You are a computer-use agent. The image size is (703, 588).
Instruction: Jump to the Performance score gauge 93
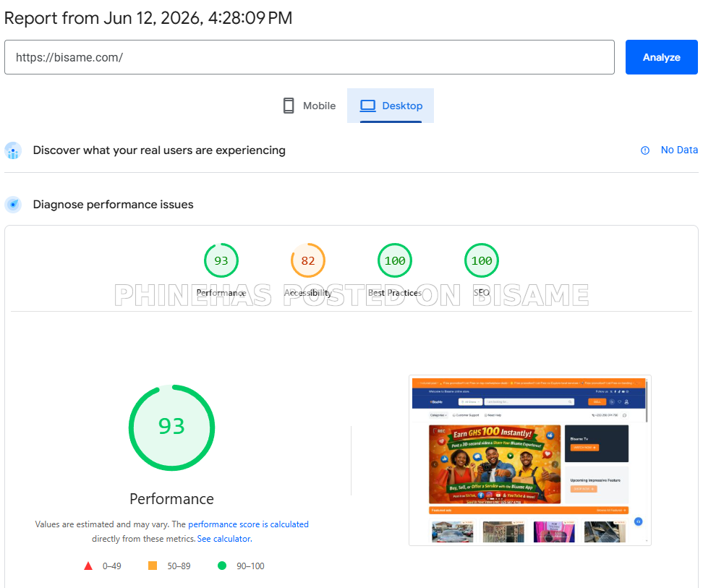[221, 260]
